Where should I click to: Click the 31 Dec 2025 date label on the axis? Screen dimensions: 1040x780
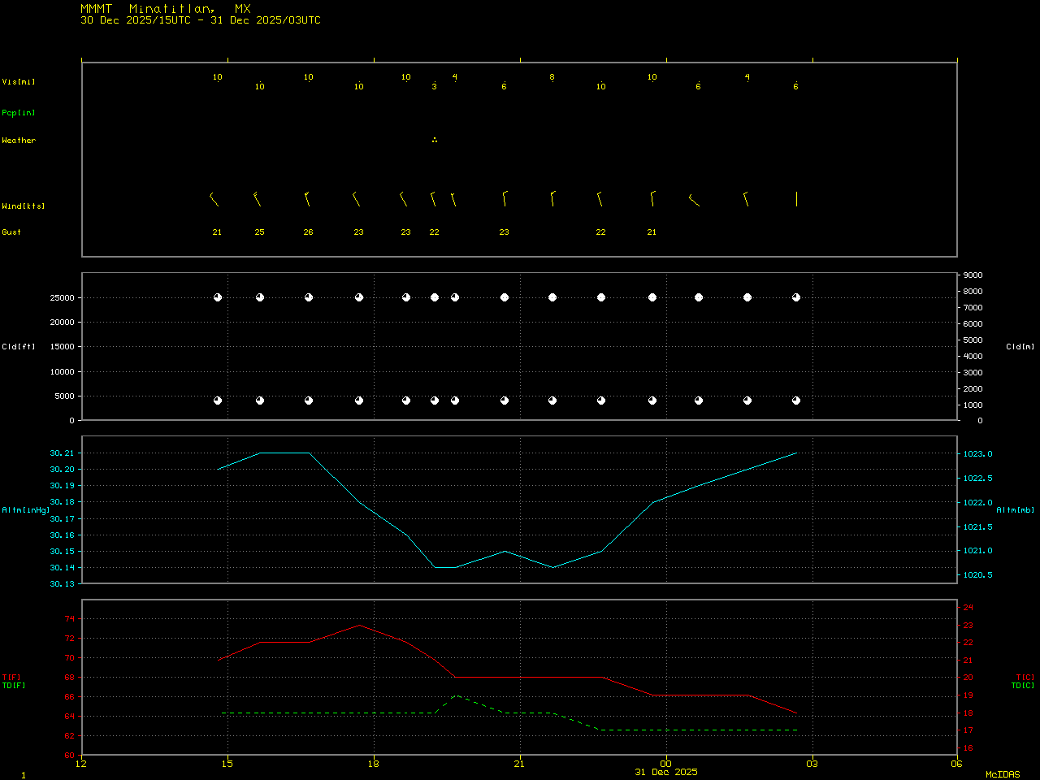666,772
